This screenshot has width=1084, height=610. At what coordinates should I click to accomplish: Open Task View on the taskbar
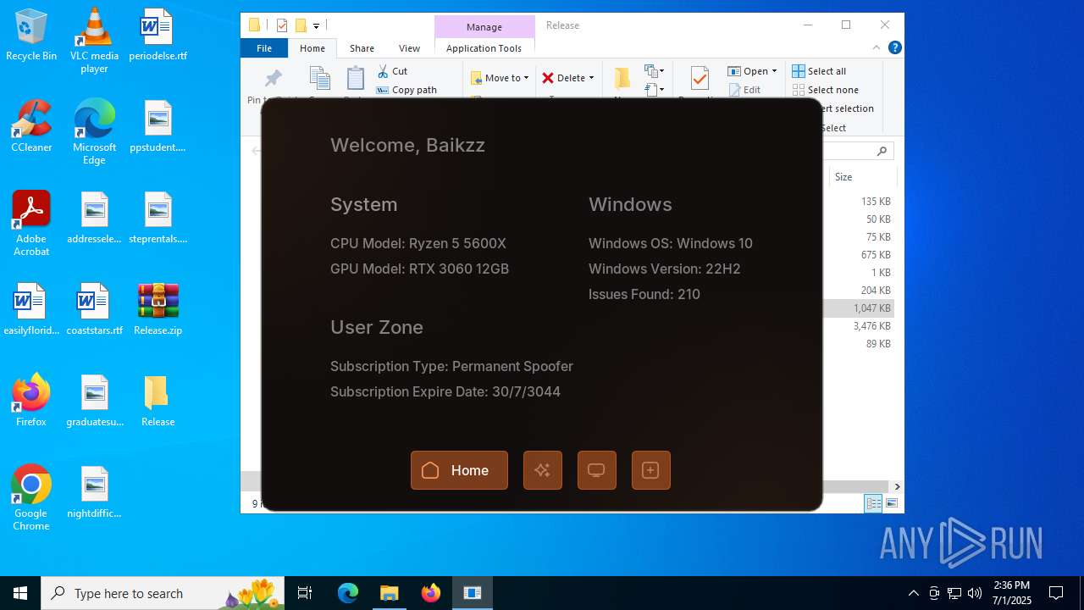(305, 593)
